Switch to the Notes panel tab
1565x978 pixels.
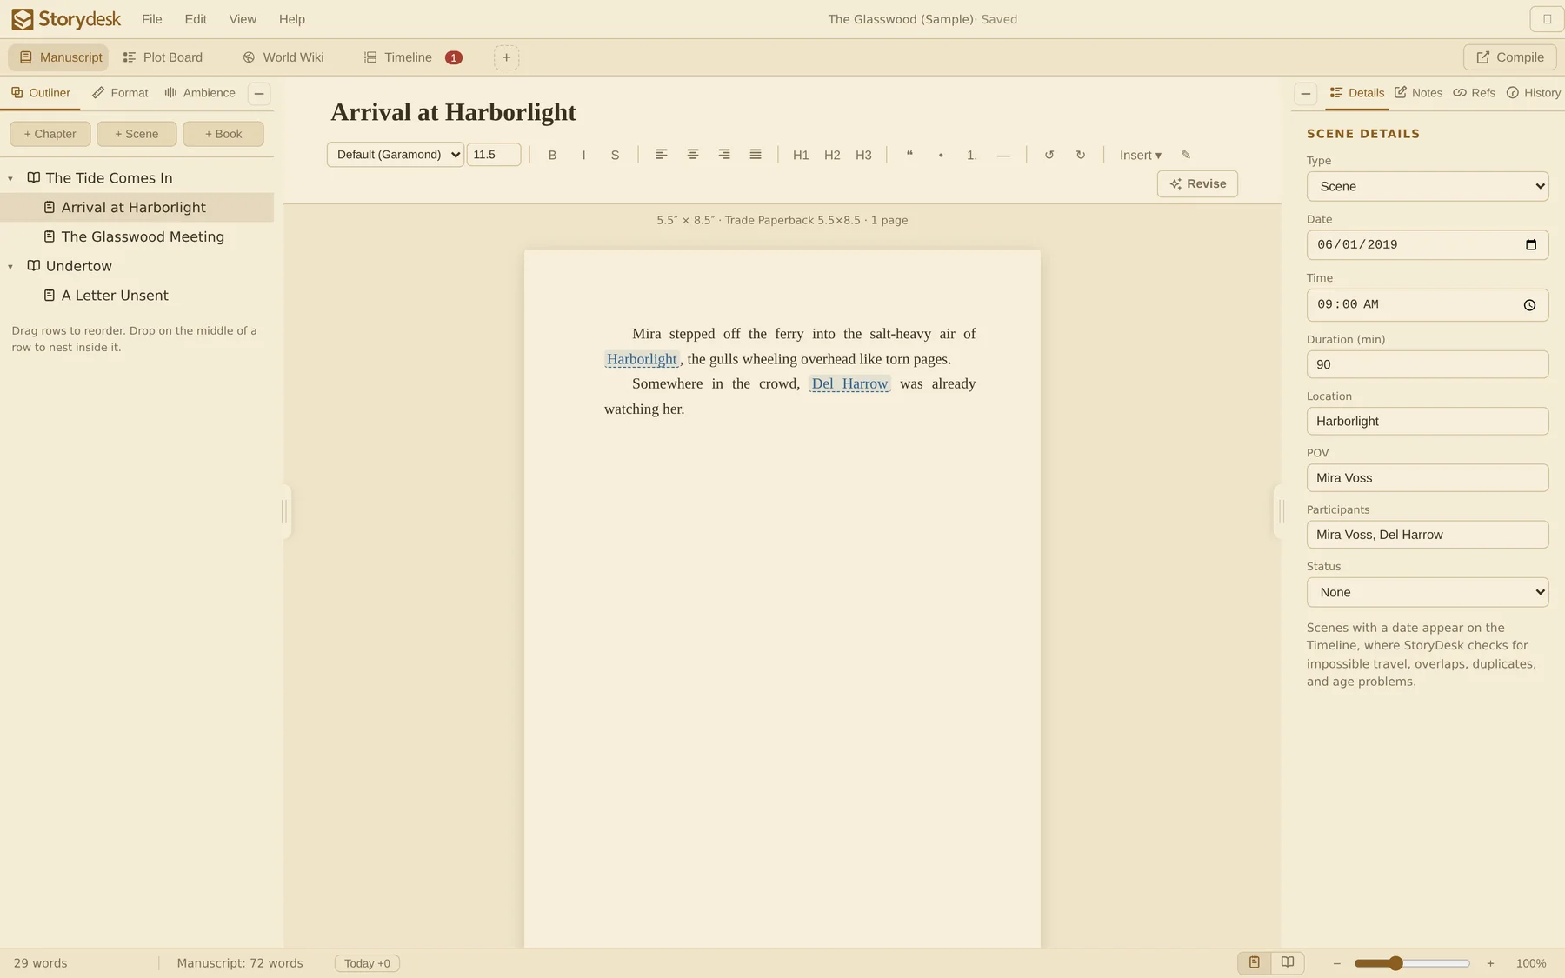pyautogui.click(x=1418, y=93)
